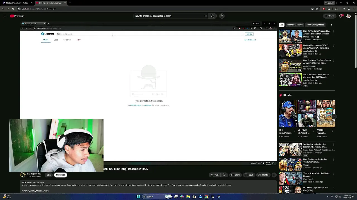The height and width of the screenshot is (200, 357).
Task: Open Windows Start menu
Action: pos(138,197)
